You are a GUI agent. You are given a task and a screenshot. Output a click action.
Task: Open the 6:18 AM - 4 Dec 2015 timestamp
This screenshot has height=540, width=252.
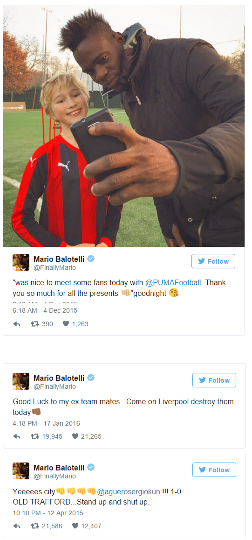coord(45,310)
